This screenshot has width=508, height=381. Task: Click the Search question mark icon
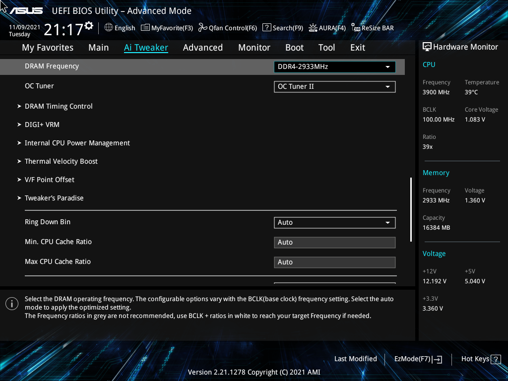pyautogui.click(x=266, y=28)
